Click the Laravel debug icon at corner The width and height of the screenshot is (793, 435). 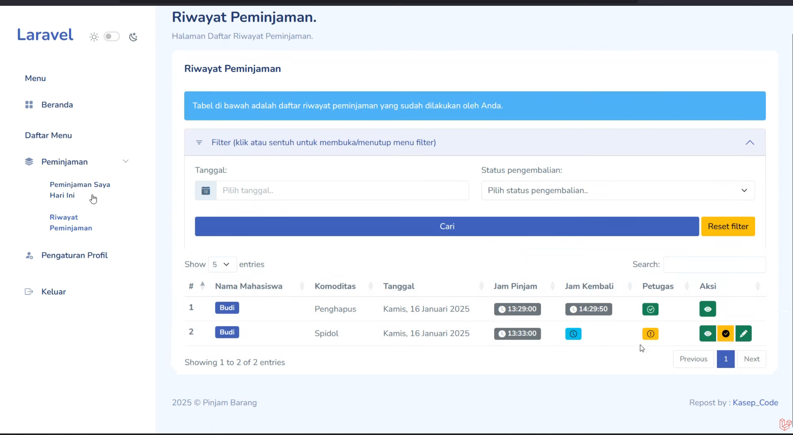pos(785,424)
